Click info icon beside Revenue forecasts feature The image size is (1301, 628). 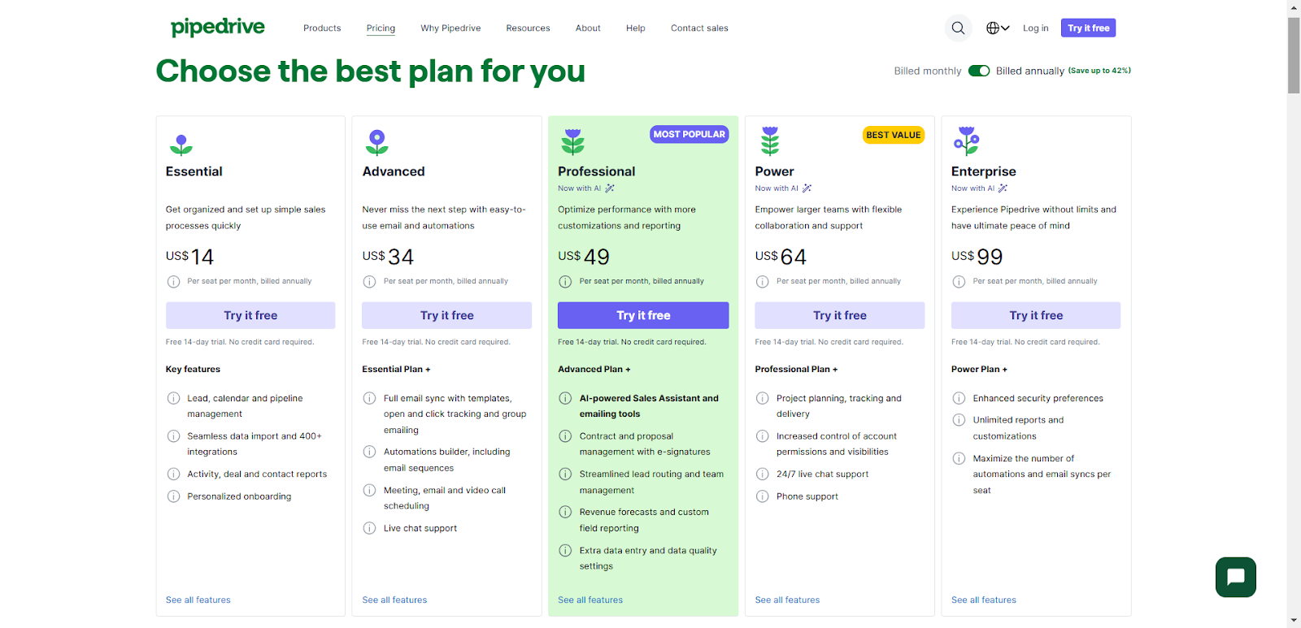click(565, 512)
